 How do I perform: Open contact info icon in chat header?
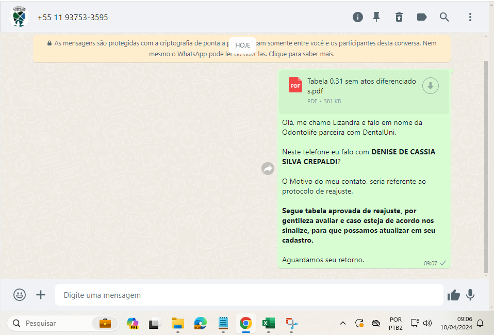tap(357, 17)
